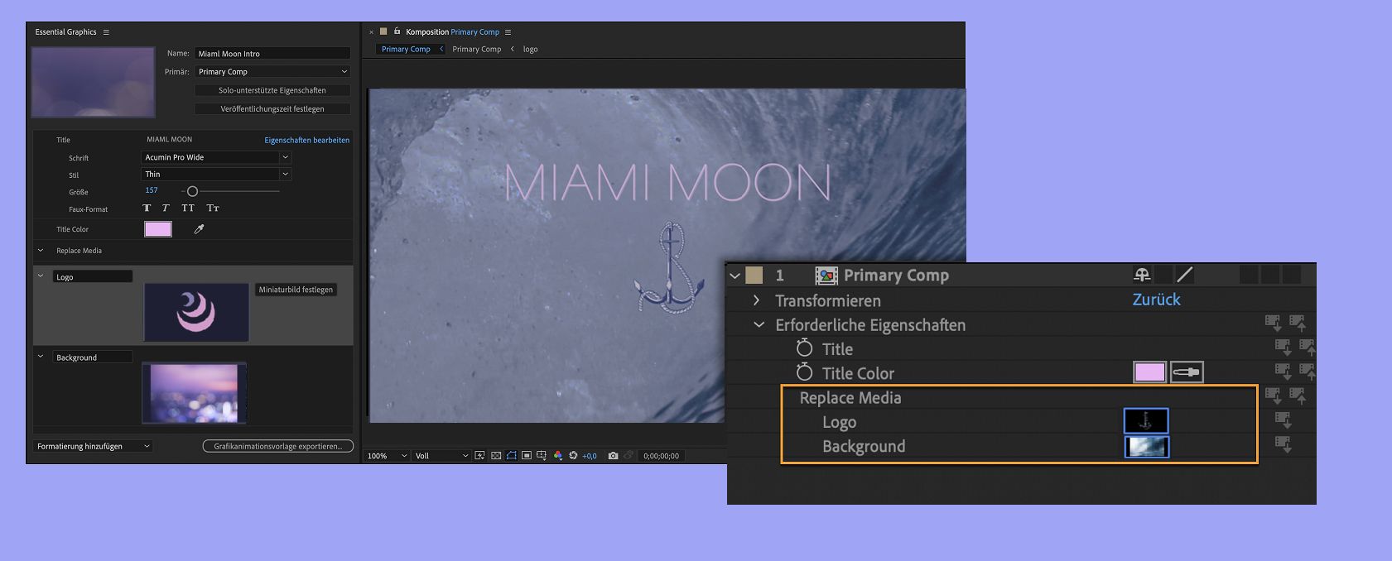Viewport: 1392px width, 561px height.
Task: Click the fast previews icon in viewer footer
Action: point(479,455)
